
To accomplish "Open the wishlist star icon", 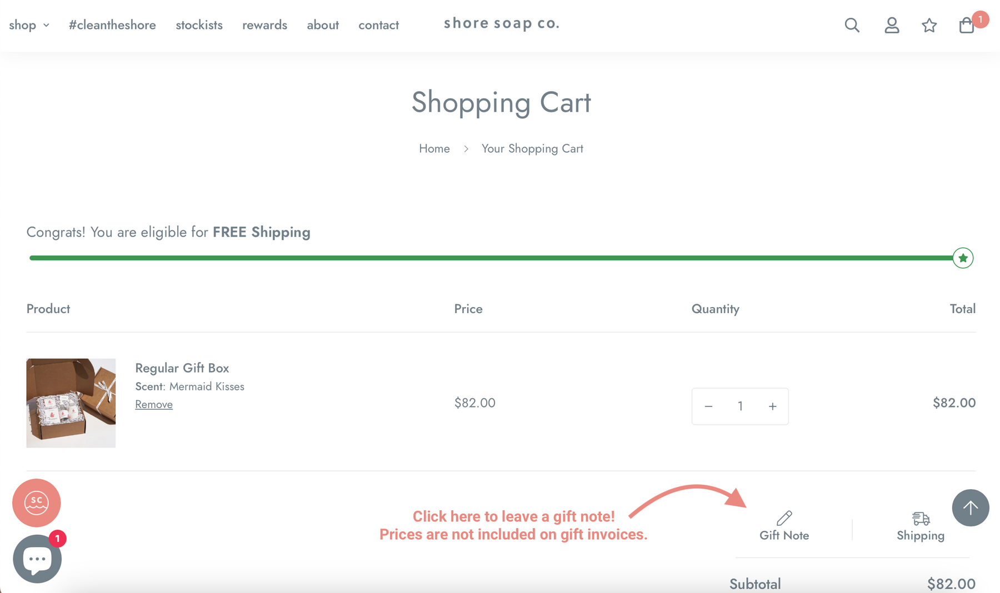I will (929, 25).
